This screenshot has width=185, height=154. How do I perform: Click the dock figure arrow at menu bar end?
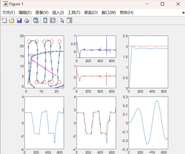tap(183, 13)
